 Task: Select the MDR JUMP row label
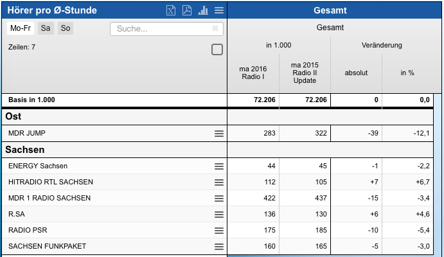(27, 133)
